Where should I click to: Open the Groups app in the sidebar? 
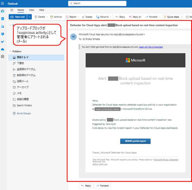3,34
